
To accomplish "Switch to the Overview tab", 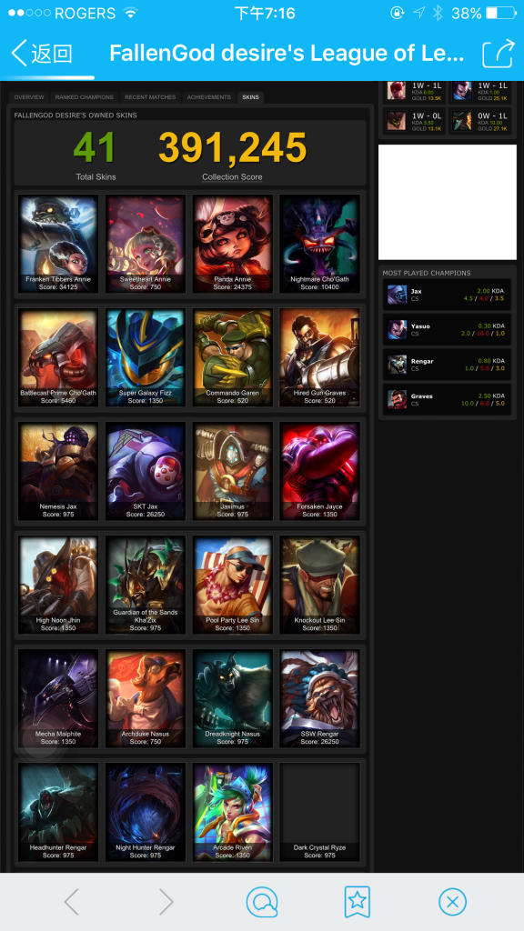I will click(x=29, y=96).
